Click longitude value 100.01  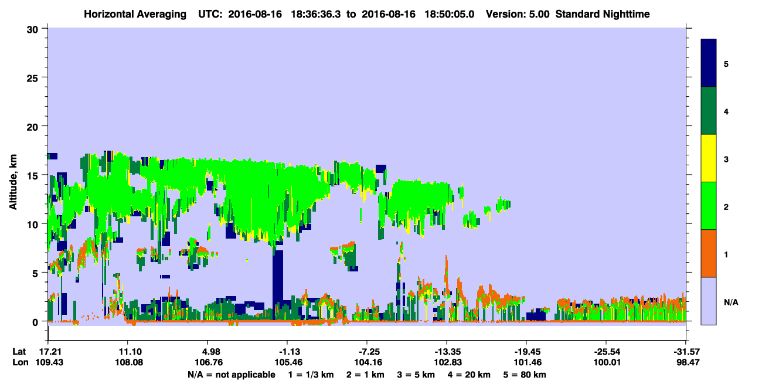tap(606, 363)
